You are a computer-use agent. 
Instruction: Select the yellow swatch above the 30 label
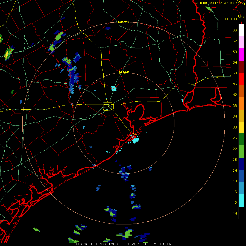click(241, 127)
